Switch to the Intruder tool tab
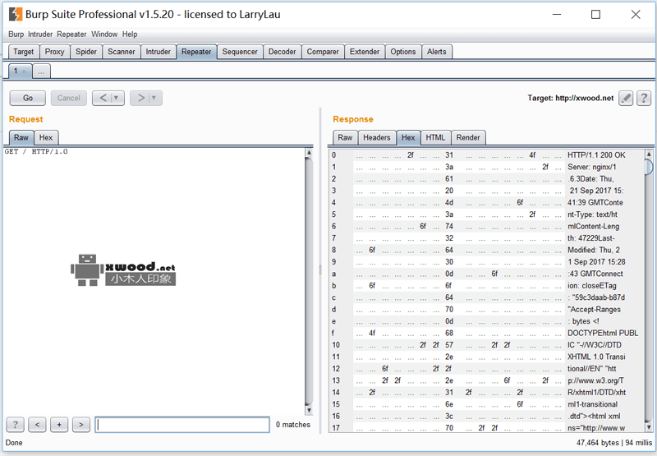Image resolution: width=657 pixels, height=456 pixels. 158,52
